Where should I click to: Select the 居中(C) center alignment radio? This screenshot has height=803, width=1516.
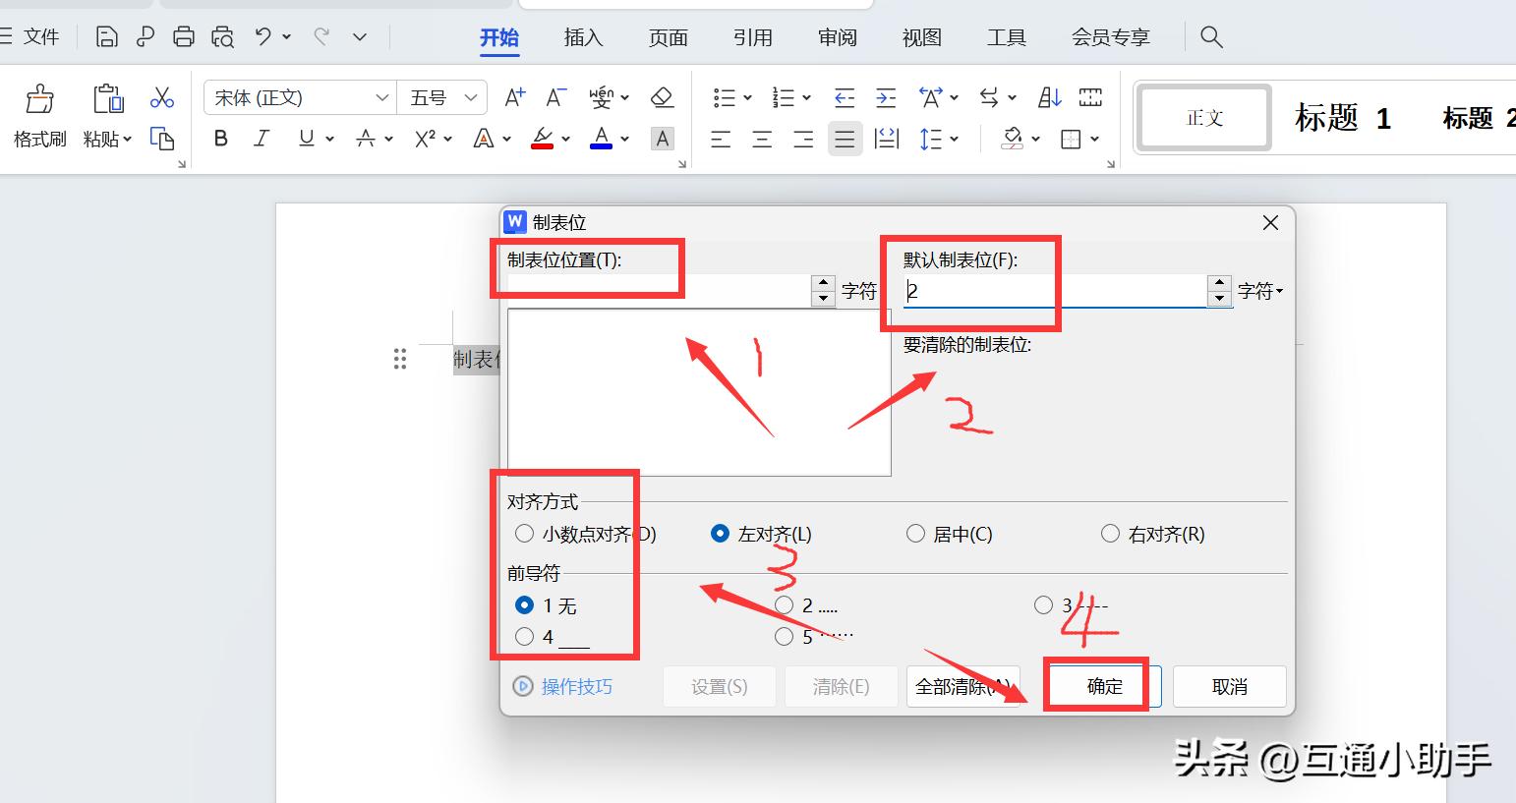click(915, 534)
